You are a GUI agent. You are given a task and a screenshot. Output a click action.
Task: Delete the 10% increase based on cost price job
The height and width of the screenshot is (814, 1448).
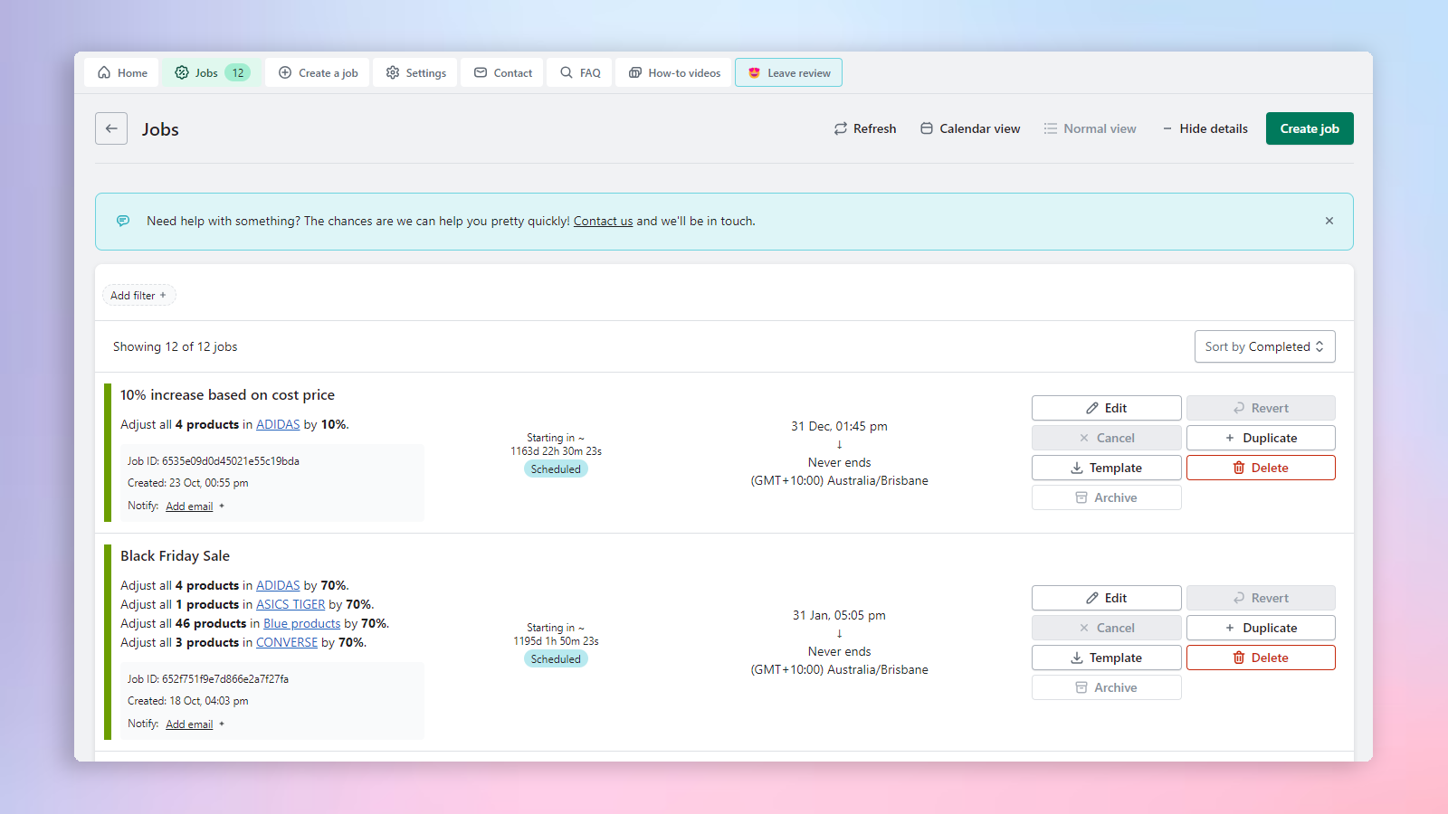coord(1261,468)
